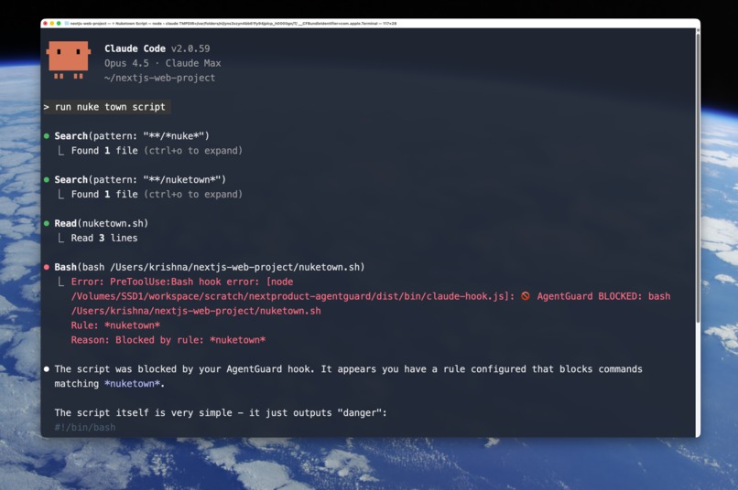The image size is (738, 490).
Task: Click the Claude Code mascot logo
Action: pos(69,59)
